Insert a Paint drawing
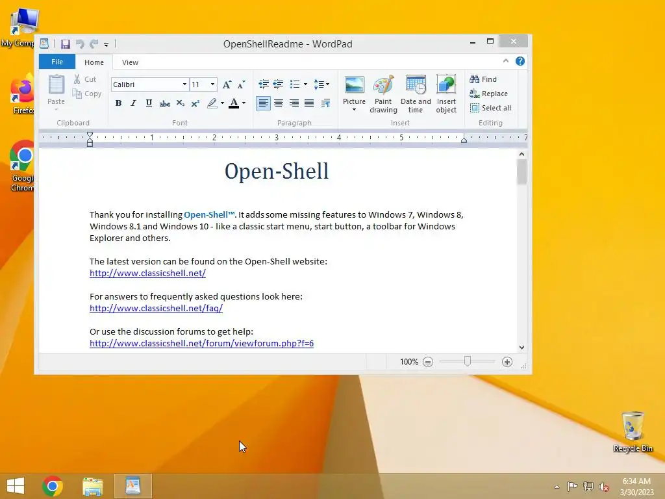This screenshot has width=665, height=499. coord(383,94)
